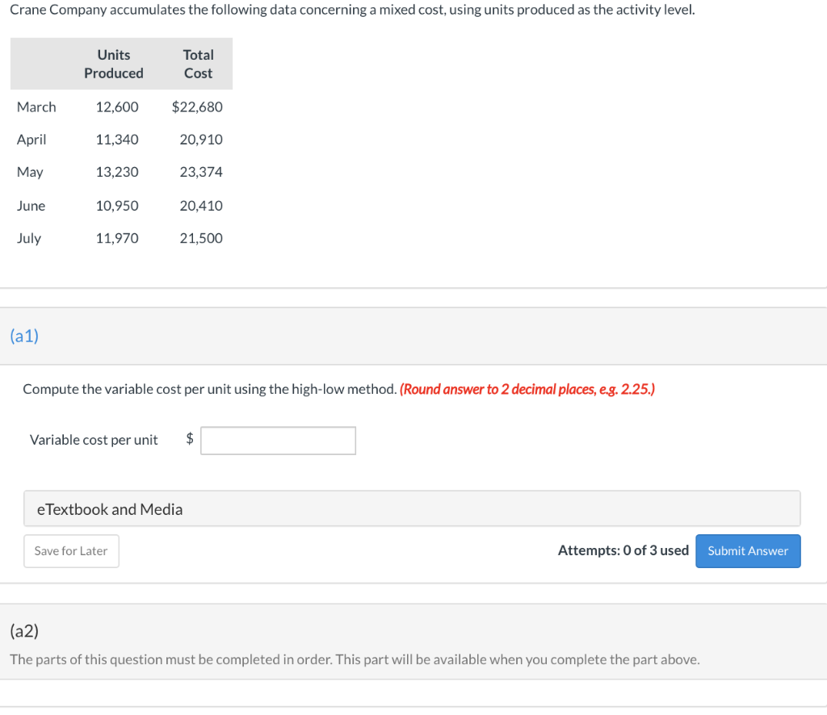The width and height of the screenshot is (827, 715).
Task: Submit the answer with Submit Answer button
Action: 748,551
